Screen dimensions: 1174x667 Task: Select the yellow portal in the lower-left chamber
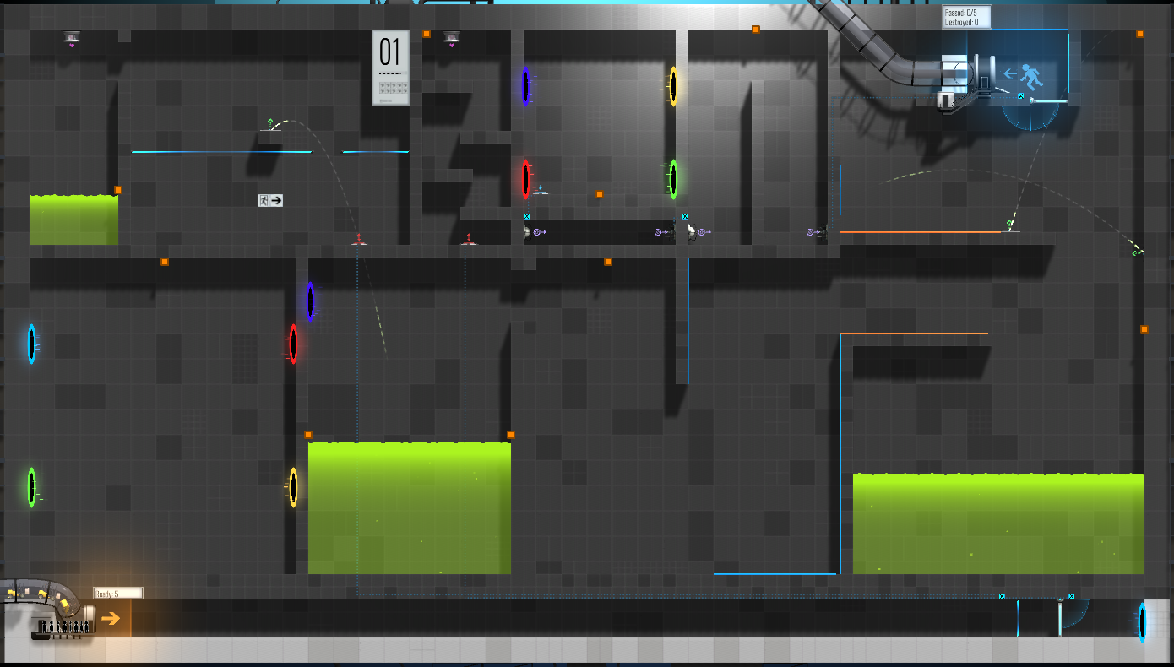coord(293,487)
